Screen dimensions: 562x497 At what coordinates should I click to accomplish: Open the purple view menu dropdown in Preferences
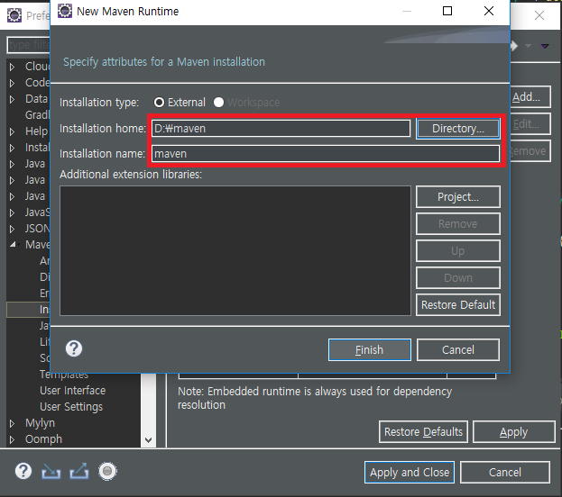point(545,46)
